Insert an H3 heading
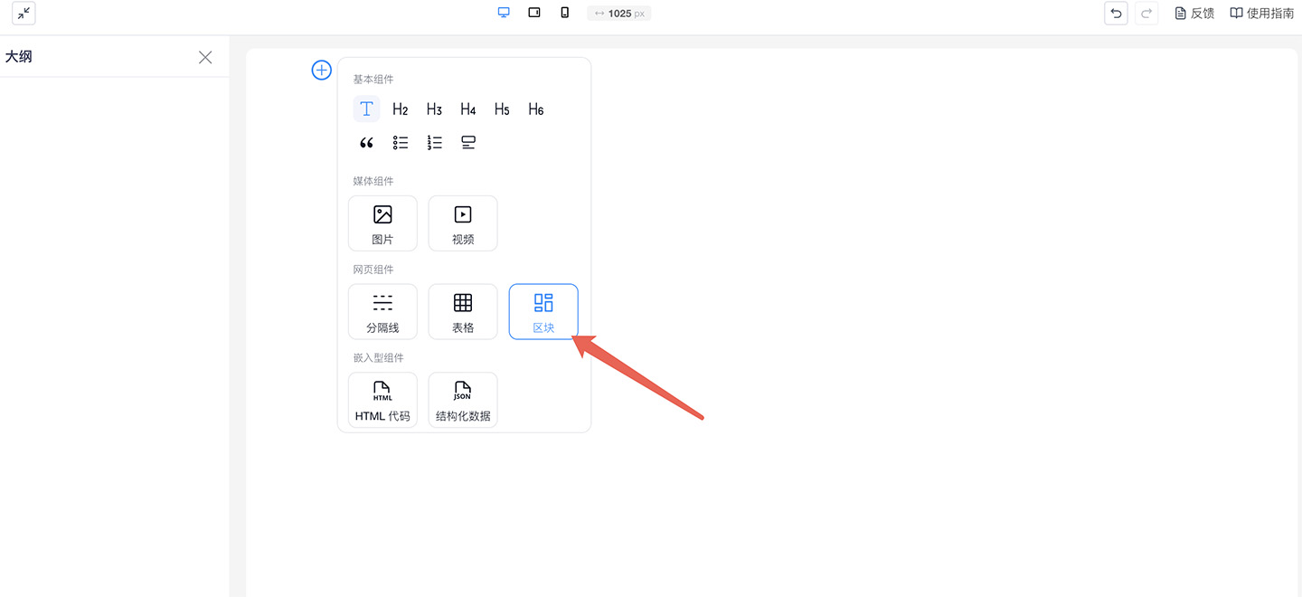The width and height of the screenshot is (1302, 597). 434,109
